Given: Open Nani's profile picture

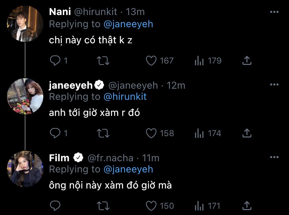Looking at the screenshot, I should (25, 24).
